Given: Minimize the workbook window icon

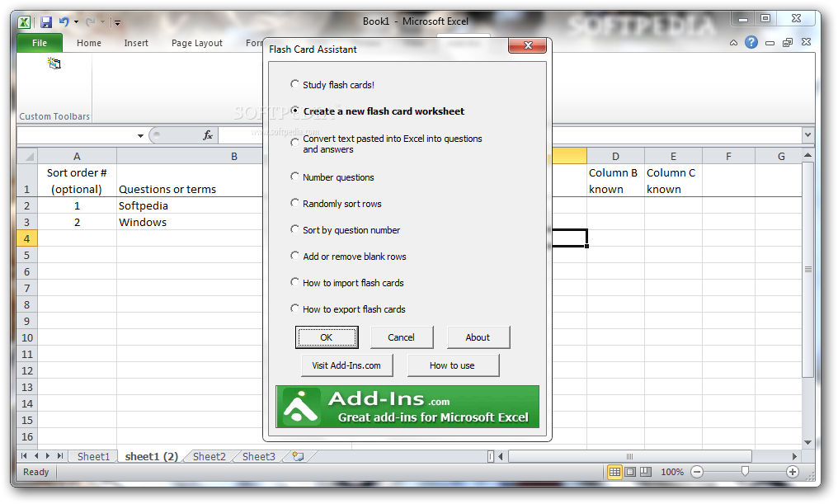Looking at the screenshot, I should [770, 43].
